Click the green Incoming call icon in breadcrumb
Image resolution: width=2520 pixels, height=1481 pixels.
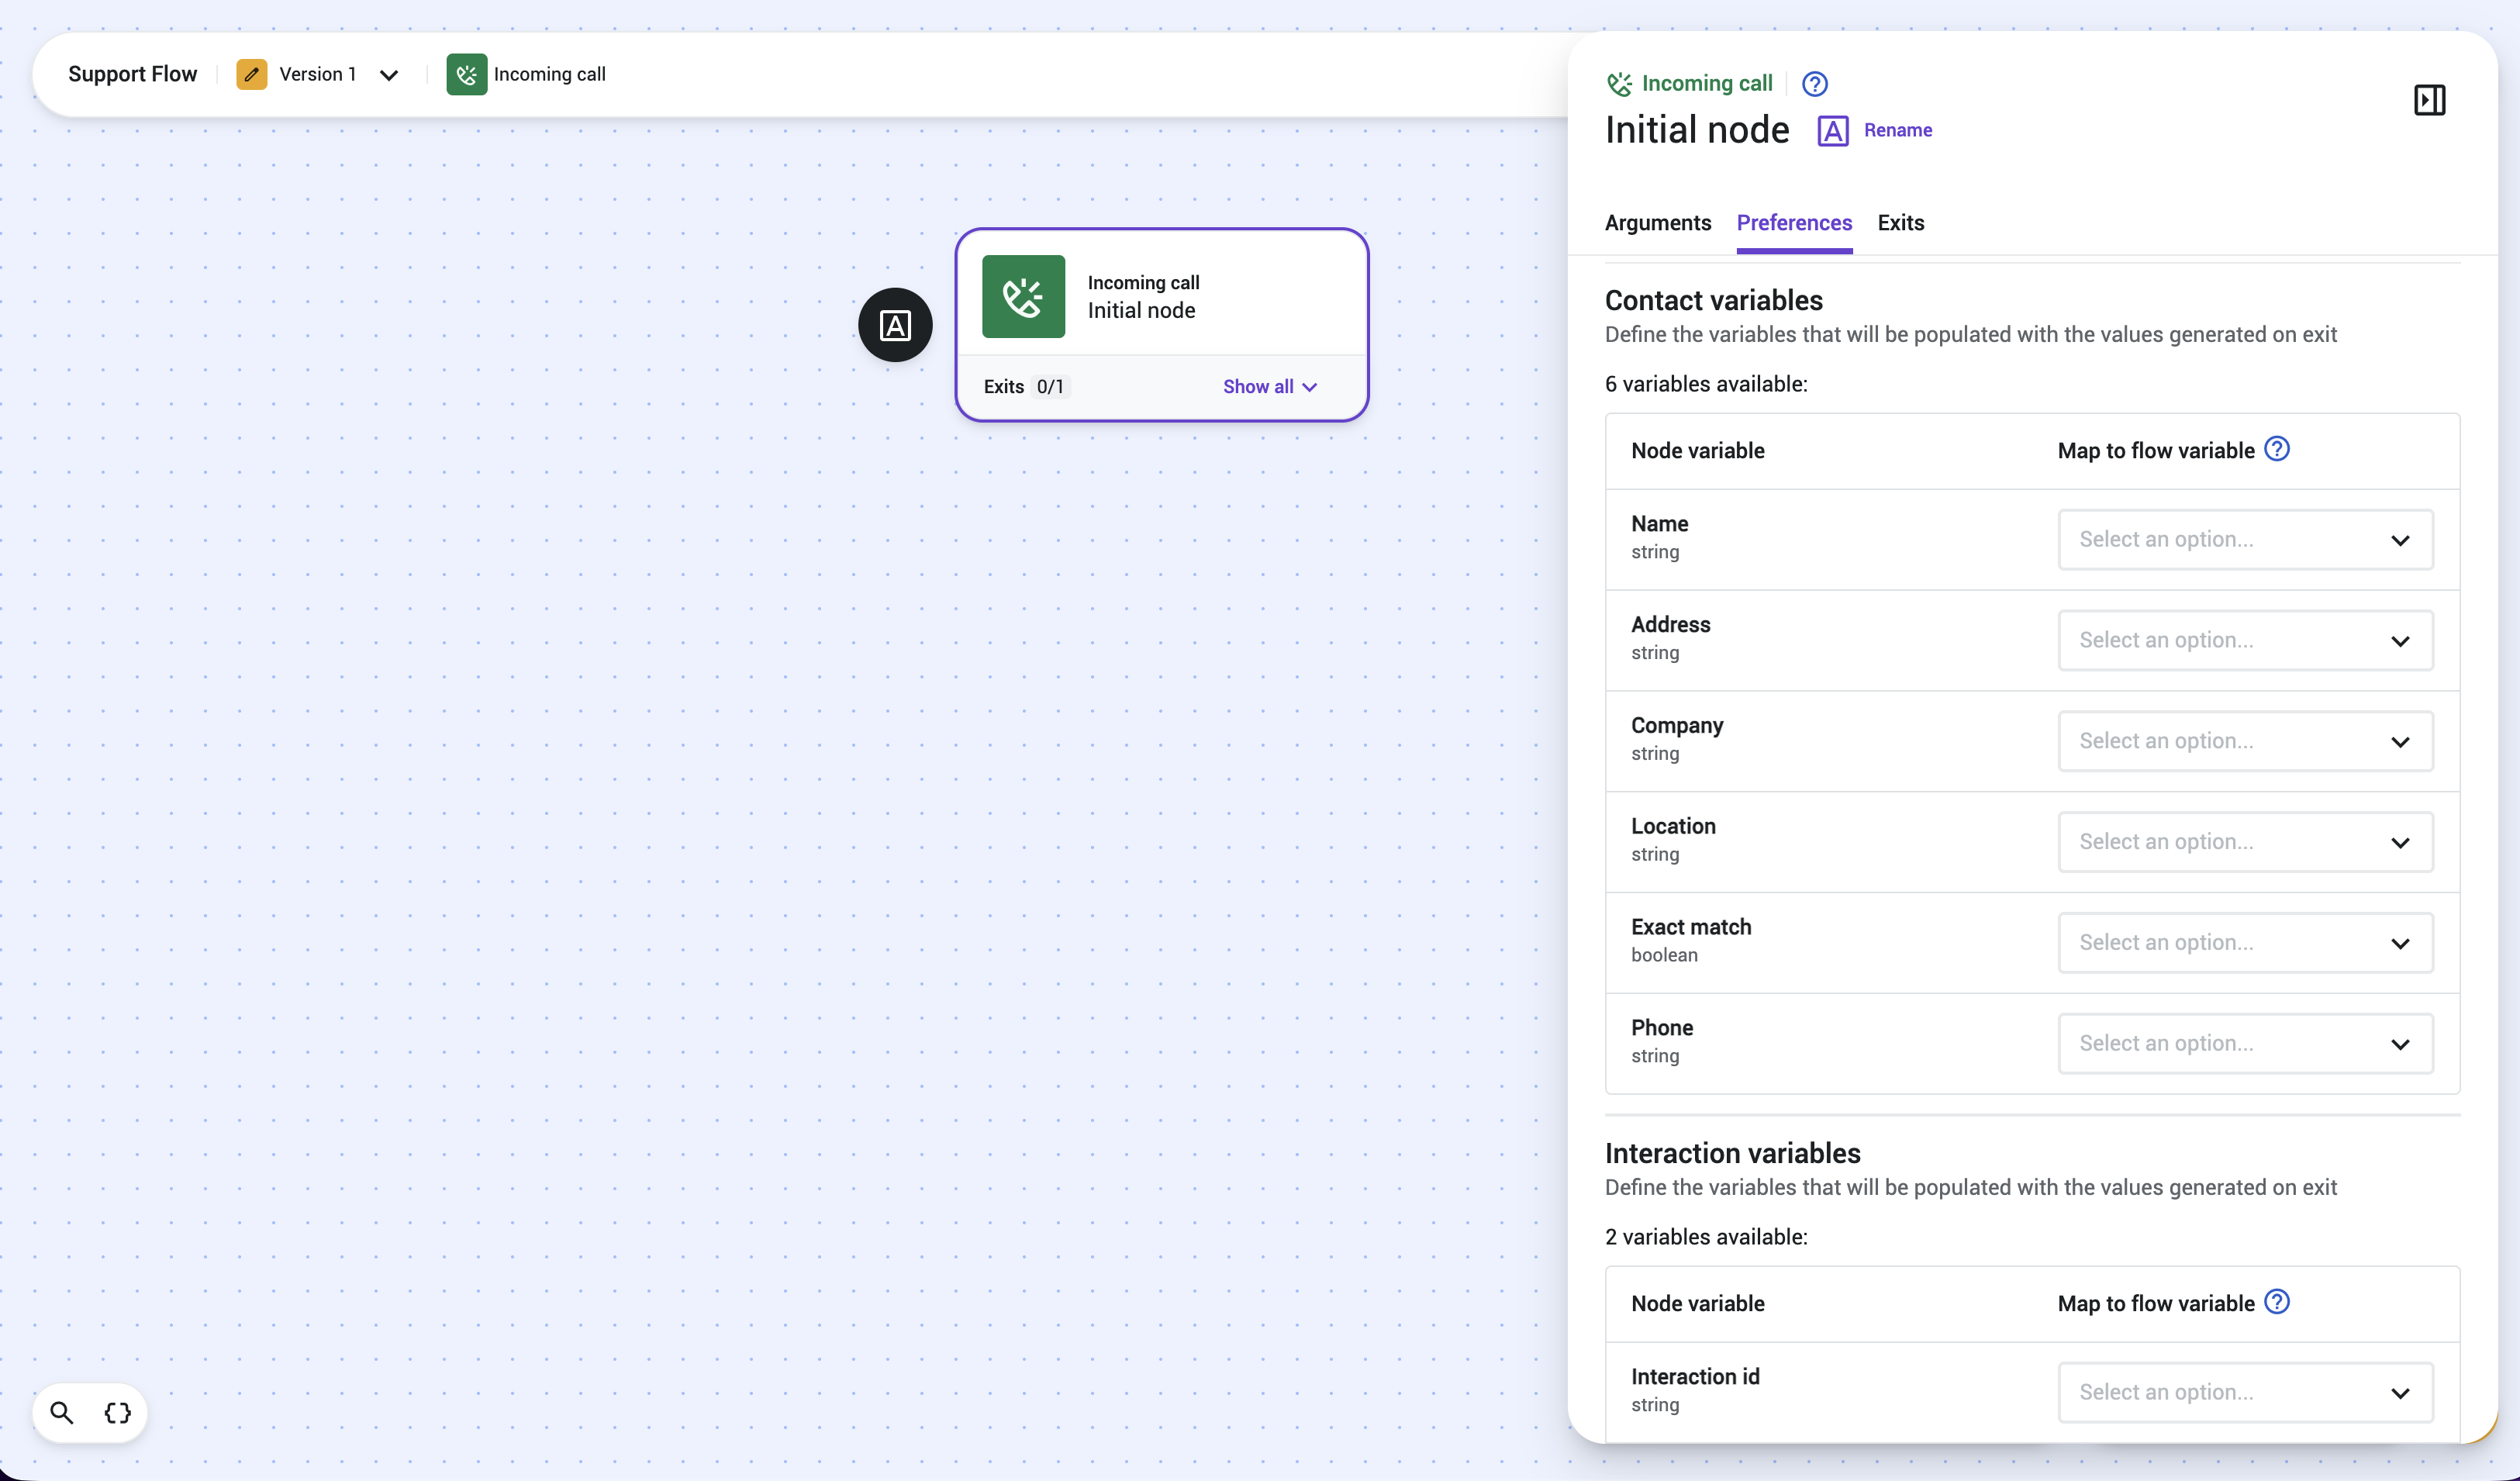[x=466, y=74]
